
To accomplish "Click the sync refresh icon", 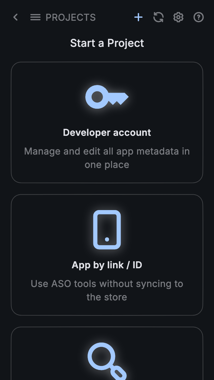I will pos(158,17).
